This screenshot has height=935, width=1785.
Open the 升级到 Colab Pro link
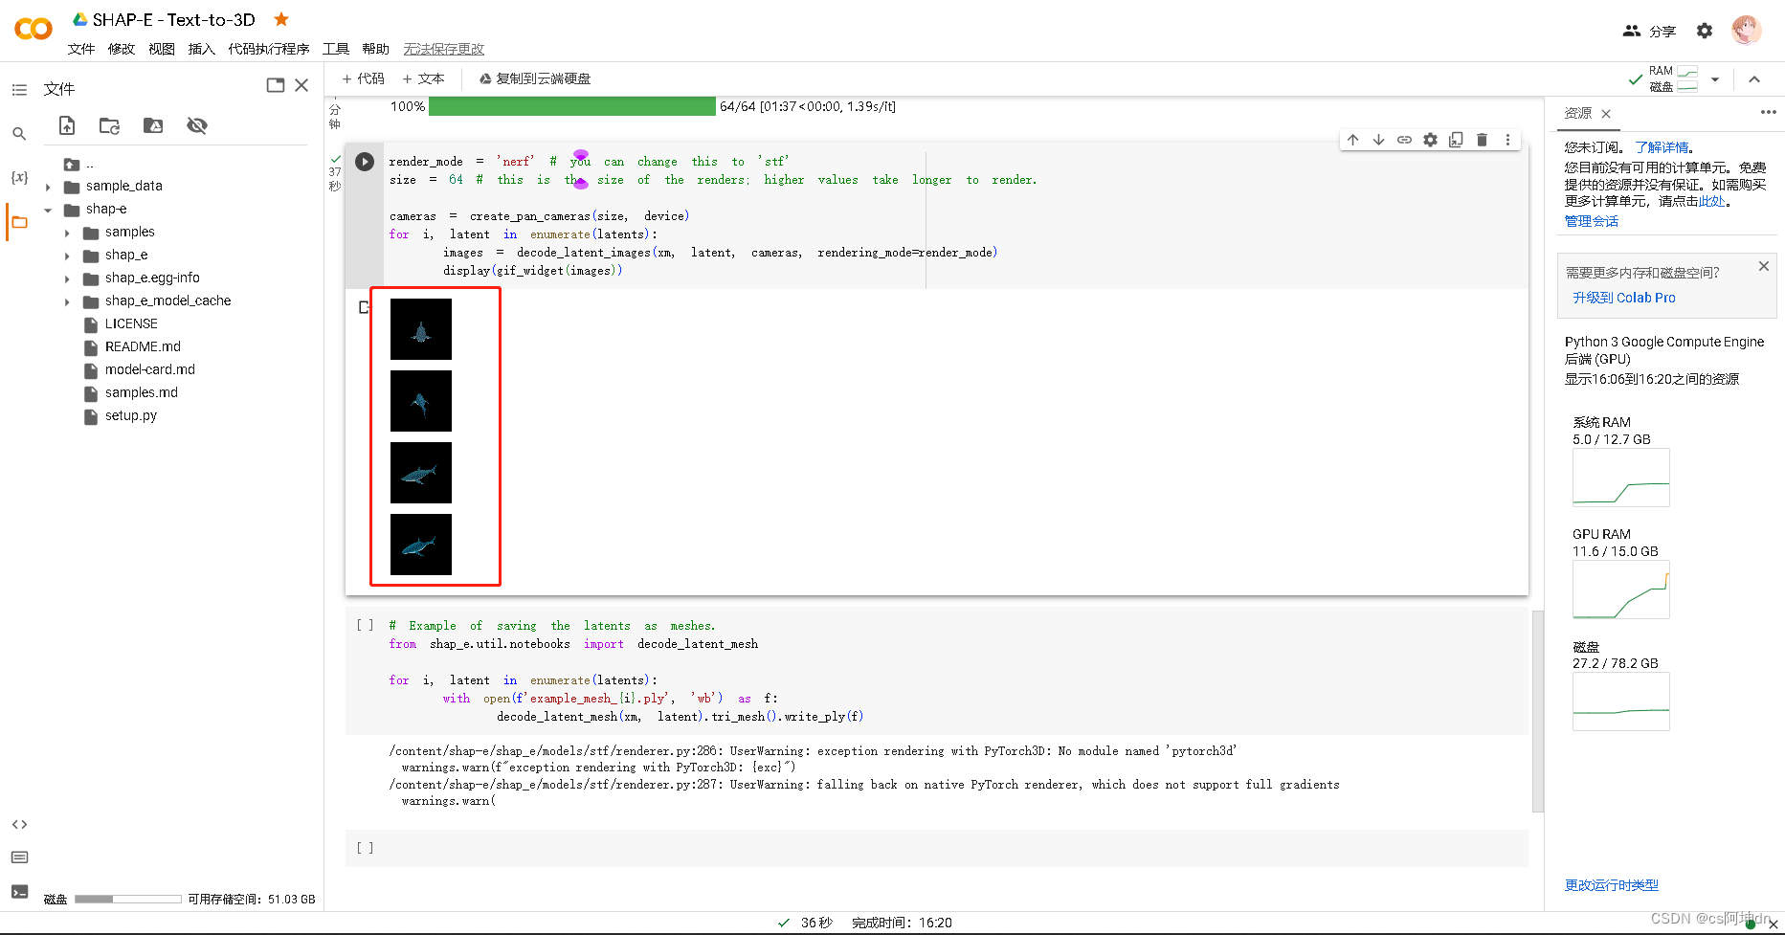pyautogui.click(x=1623, y=298)
